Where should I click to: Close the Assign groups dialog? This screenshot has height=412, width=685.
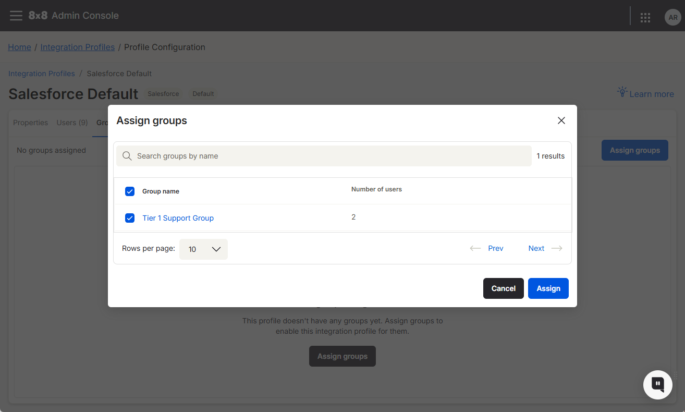coord(561,120)
